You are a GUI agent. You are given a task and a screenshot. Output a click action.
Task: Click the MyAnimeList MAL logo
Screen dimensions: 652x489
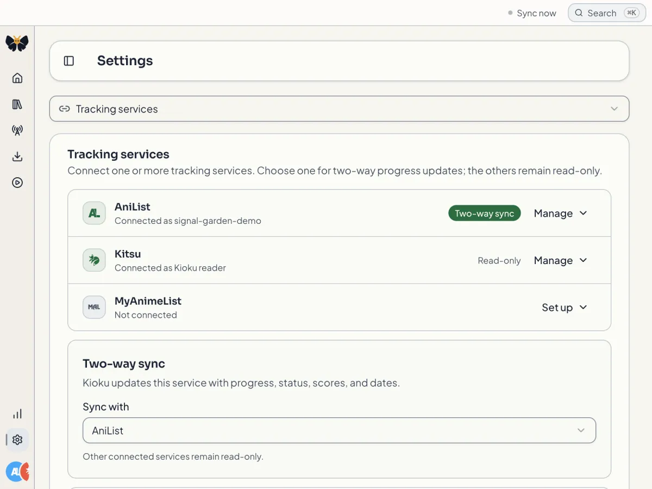point(94,307)
